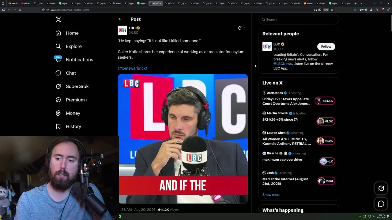Click the +1K listeners badge

pyautogui.click(x=327, y=161)
